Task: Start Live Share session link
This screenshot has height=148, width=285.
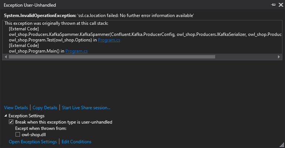Action: pyautogui.click(x=86, y=108)
